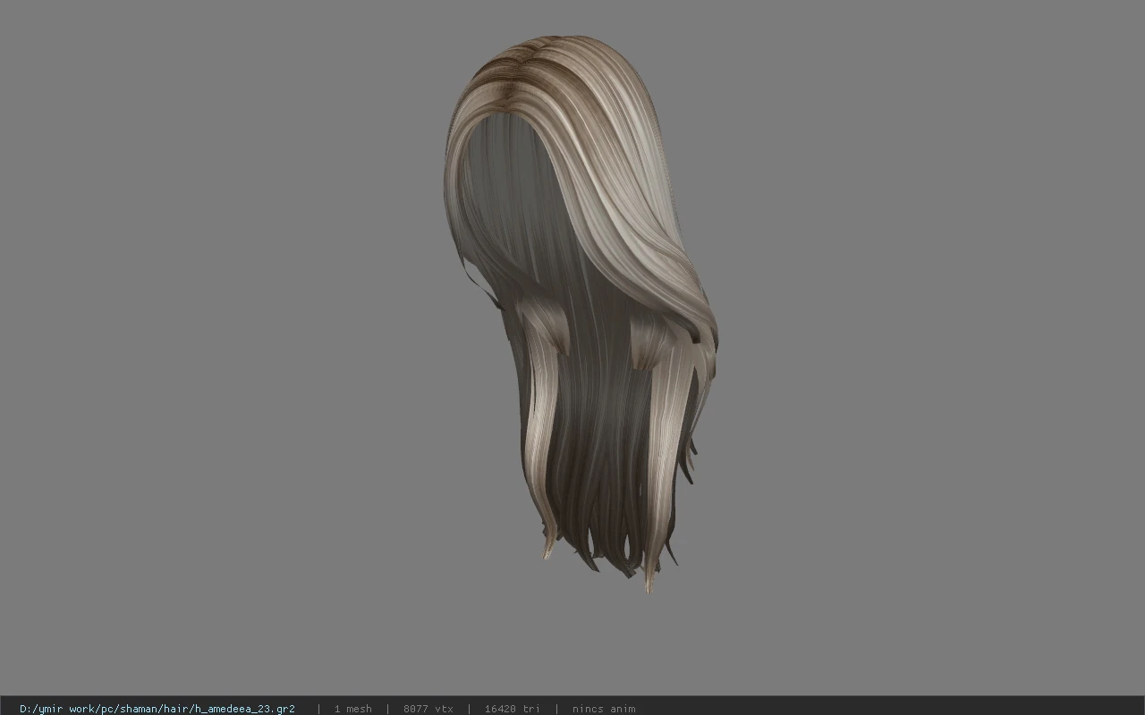
Task: Click the file path h_amedeea_23.gr2
Action: tap(157, 709)
